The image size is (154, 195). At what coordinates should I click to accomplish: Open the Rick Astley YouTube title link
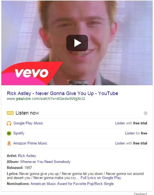click(x=62, y=93)
